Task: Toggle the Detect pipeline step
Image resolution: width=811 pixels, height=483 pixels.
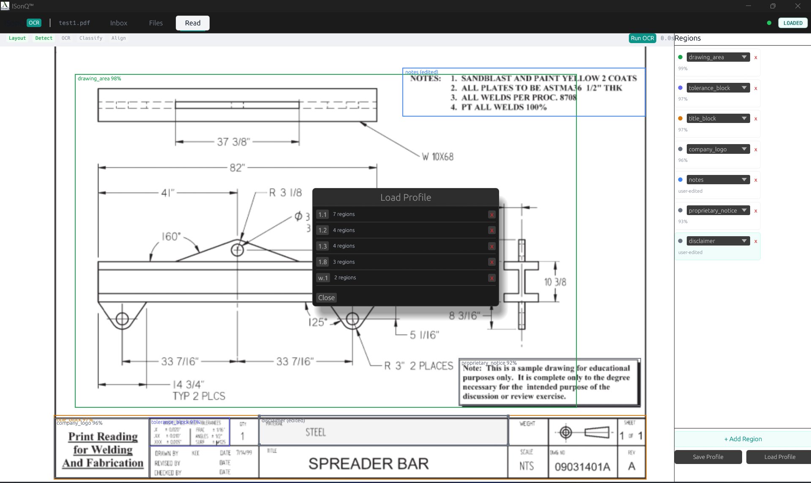Action: (44, 38)
